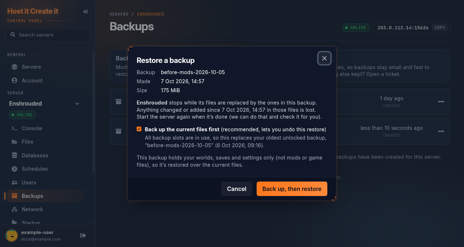
Task: Click the Restore a backup title
Action: click(166, 60)
